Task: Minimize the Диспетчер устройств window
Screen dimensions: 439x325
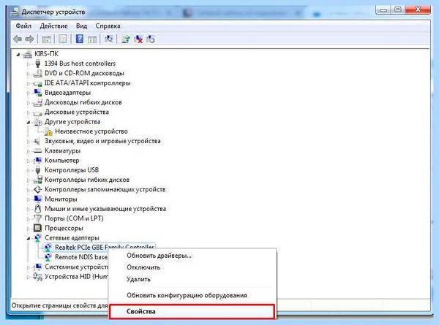Action: tap(383, 9)
